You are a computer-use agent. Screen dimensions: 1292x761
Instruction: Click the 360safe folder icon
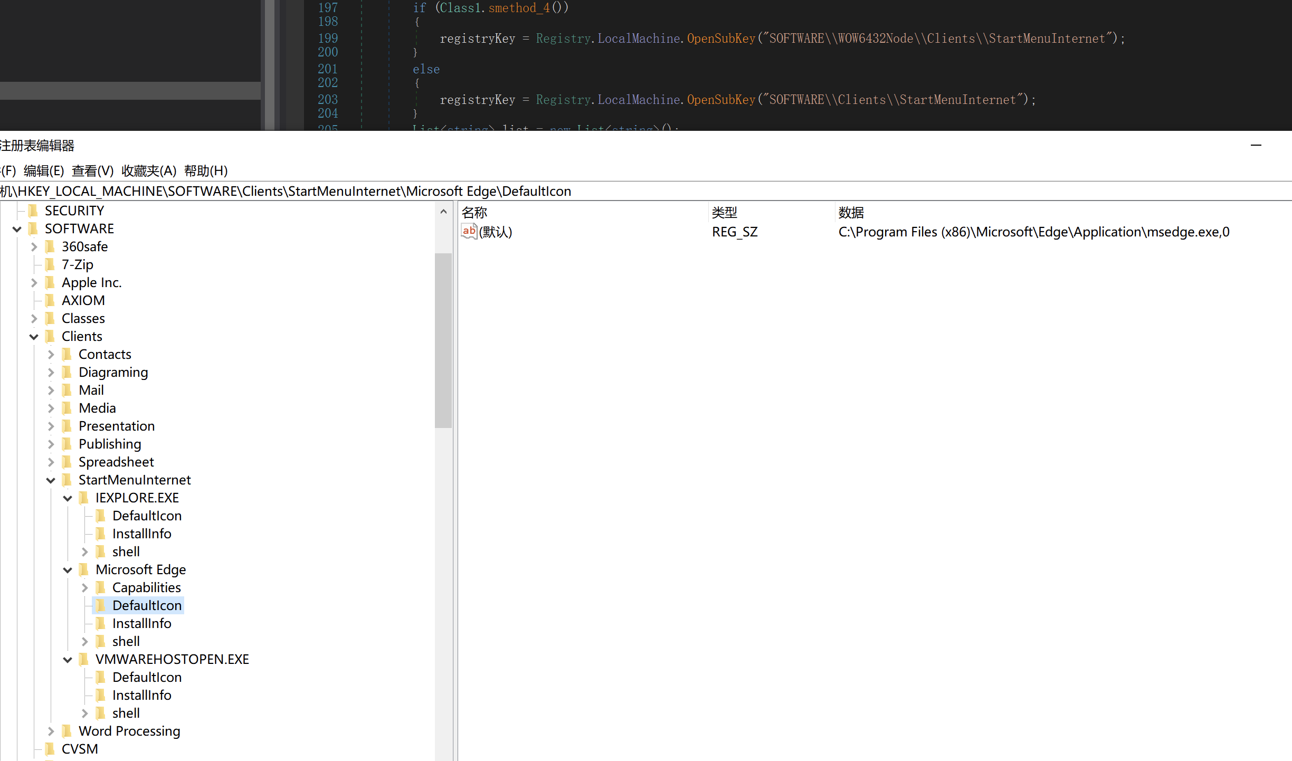pos(50,246)
